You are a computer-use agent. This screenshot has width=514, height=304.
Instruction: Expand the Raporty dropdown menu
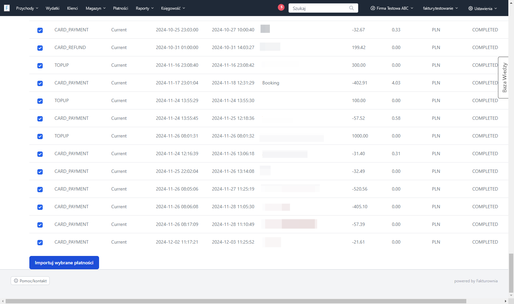(x=145, y=8)
